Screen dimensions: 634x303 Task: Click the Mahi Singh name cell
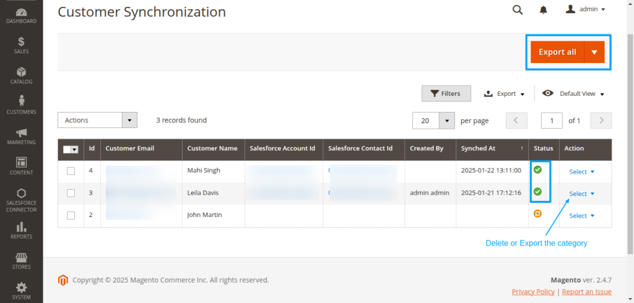point(214,171)
